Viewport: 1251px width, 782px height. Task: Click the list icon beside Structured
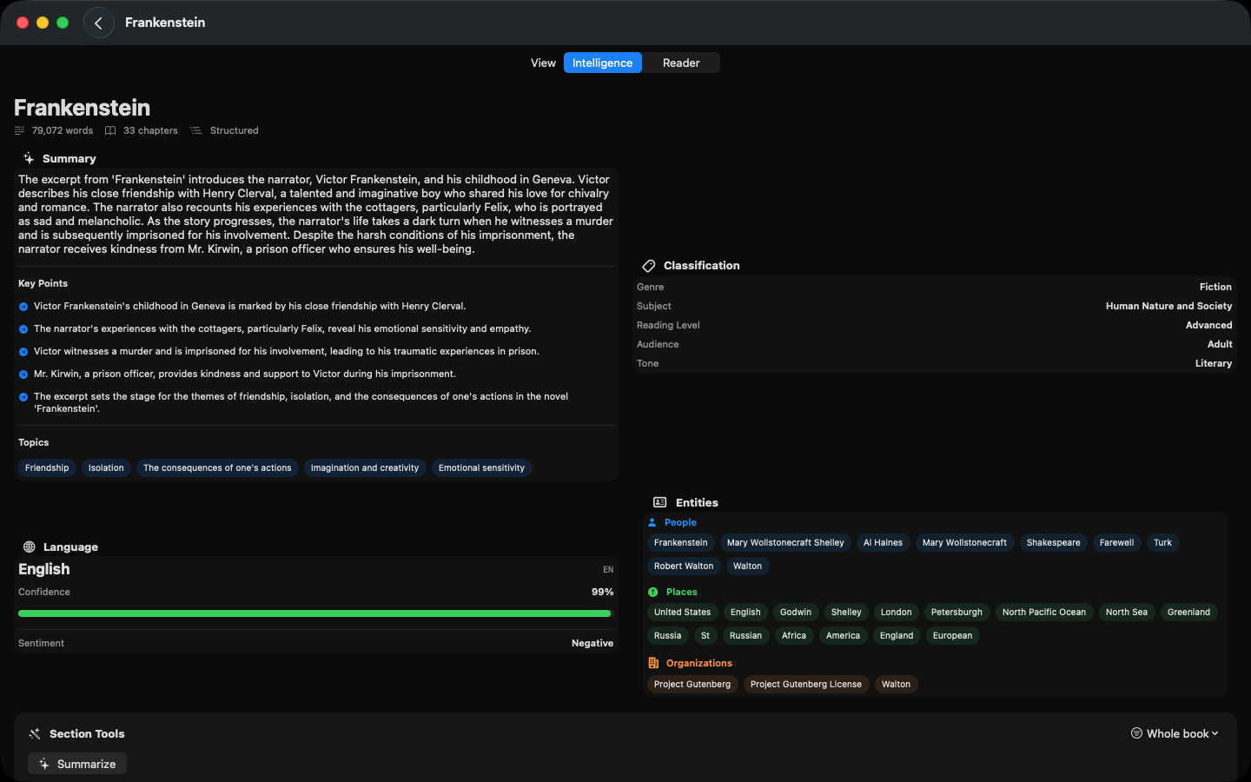[x=196, y=130]
